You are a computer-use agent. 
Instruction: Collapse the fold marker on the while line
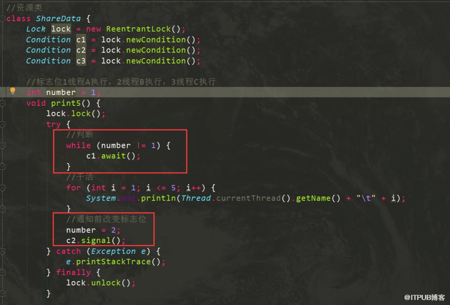tap(3, 146)
